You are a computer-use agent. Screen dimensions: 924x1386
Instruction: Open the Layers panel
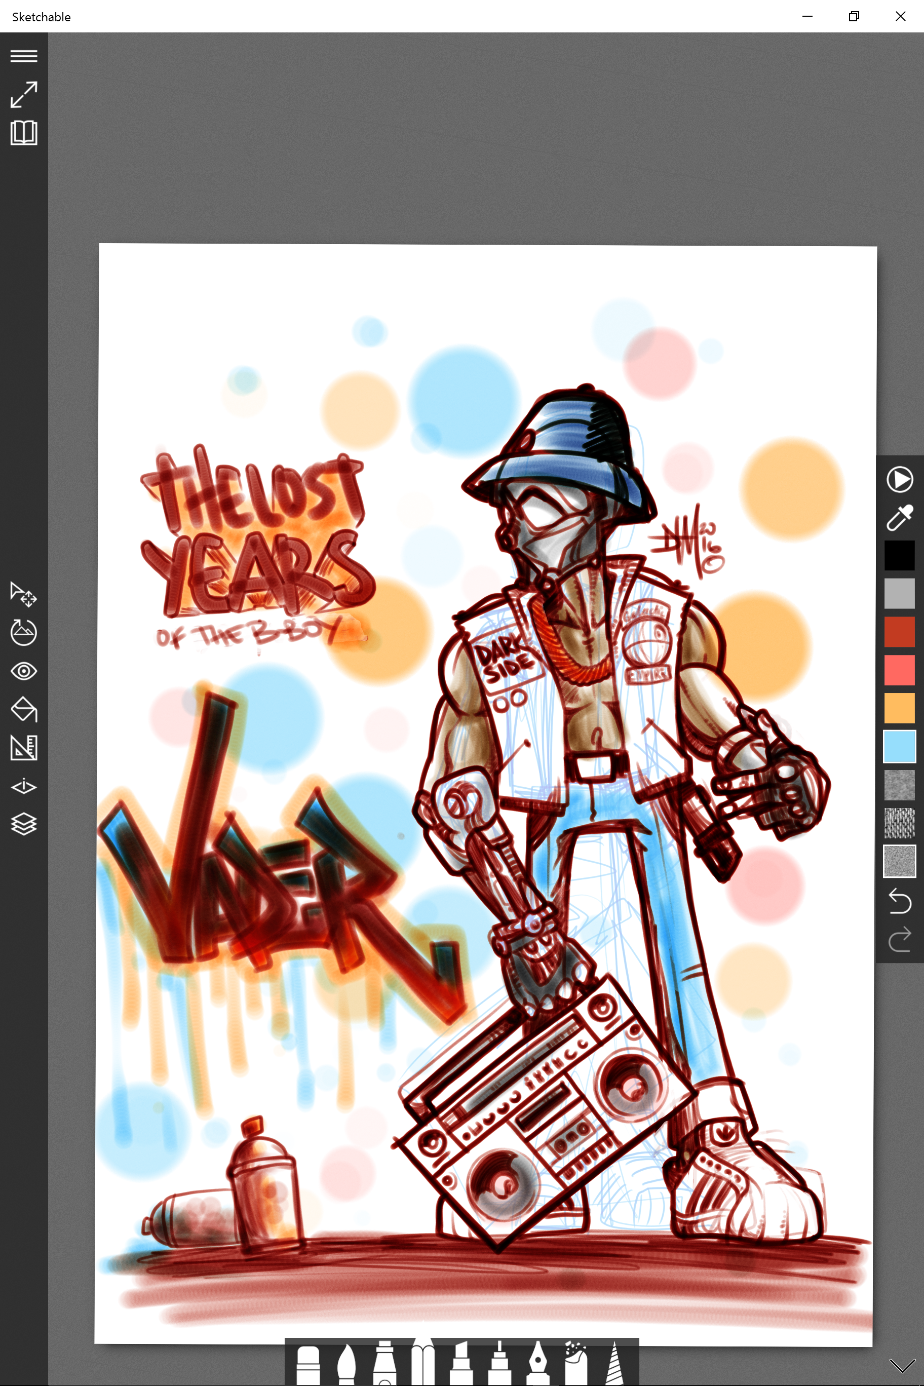pyautogui.click(x=24, y=824)
